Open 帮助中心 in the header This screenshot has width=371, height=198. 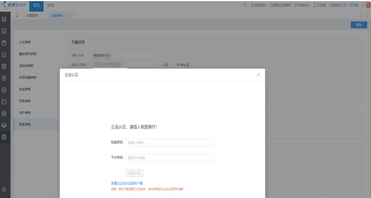pos(302,5)
